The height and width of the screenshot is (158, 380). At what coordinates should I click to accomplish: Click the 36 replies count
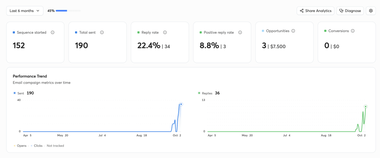pos(217,93)
